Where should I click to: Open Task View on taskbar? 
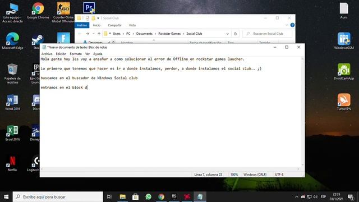109,197
